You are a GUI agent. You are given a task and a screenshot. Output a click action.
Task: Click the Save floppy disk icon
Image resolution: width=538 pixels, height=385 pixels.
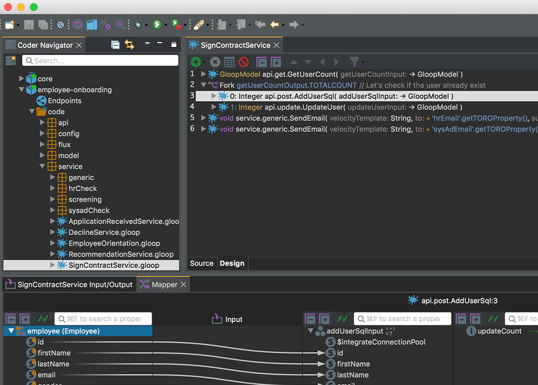pyautogui.click(x=29, y=24)
